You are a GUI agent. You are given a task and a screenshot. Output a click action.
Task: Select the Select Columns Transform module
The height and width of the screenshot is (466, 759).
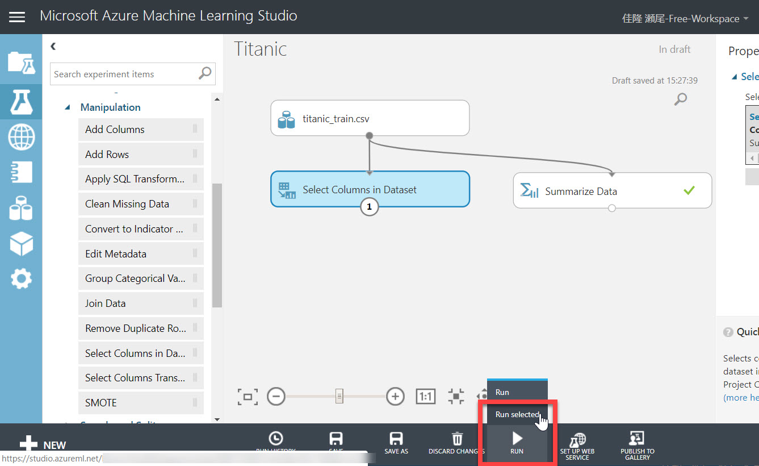point(141,378)
